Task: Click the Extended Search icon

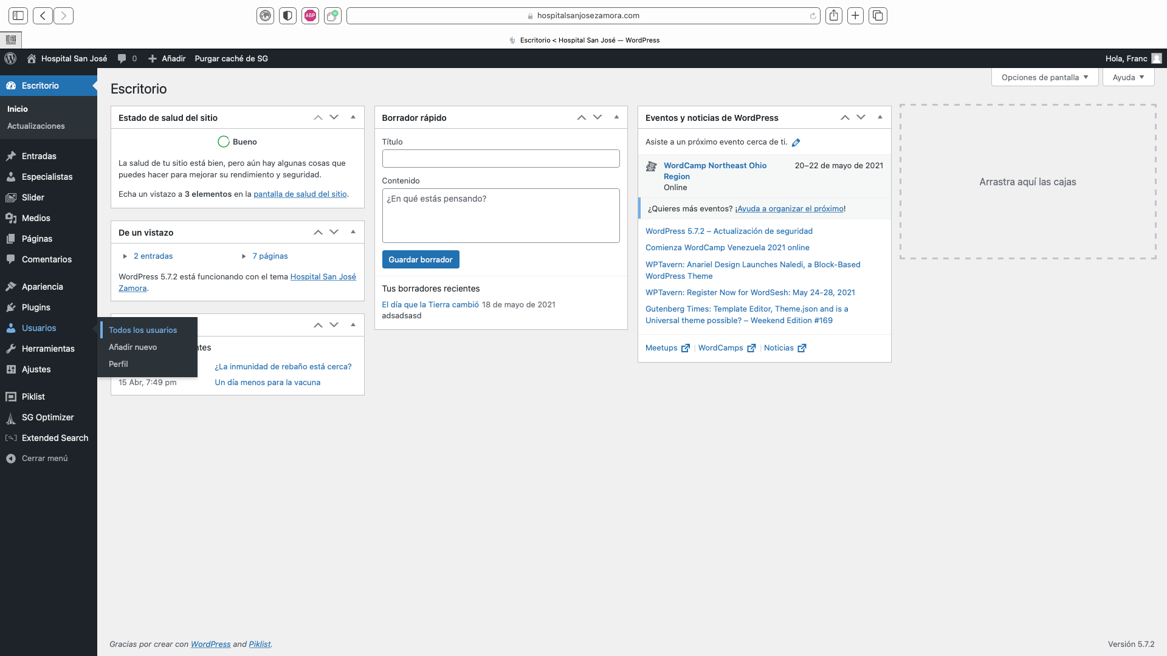Action: pos(11,438)
